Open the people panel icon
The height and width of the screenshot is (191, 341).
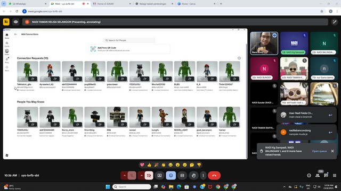[318, 176]
